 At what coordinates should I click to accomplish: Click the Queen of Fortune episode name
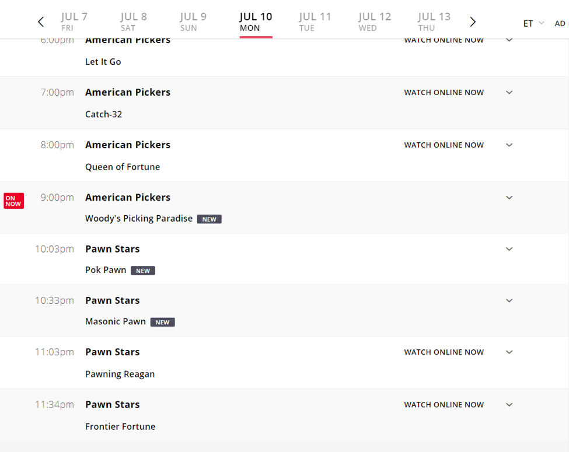tap(123, 167)
